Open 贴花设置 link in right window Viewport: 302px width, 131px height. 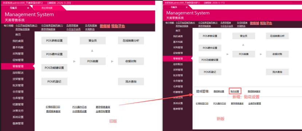[235, 91]
